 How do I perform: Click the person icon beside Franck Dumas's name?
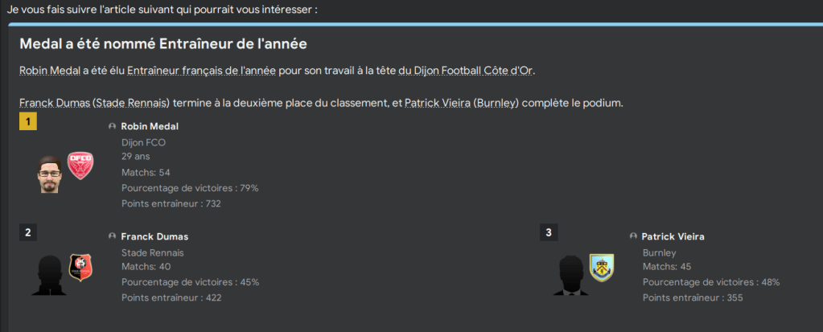[112, 237]
